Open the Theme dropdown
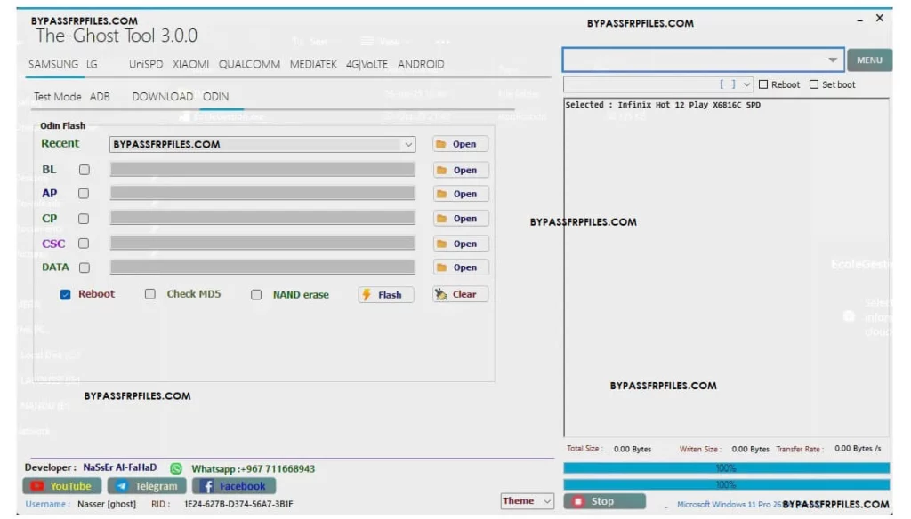This screenshot has width=911, height=519. click(x=527, y=500)
